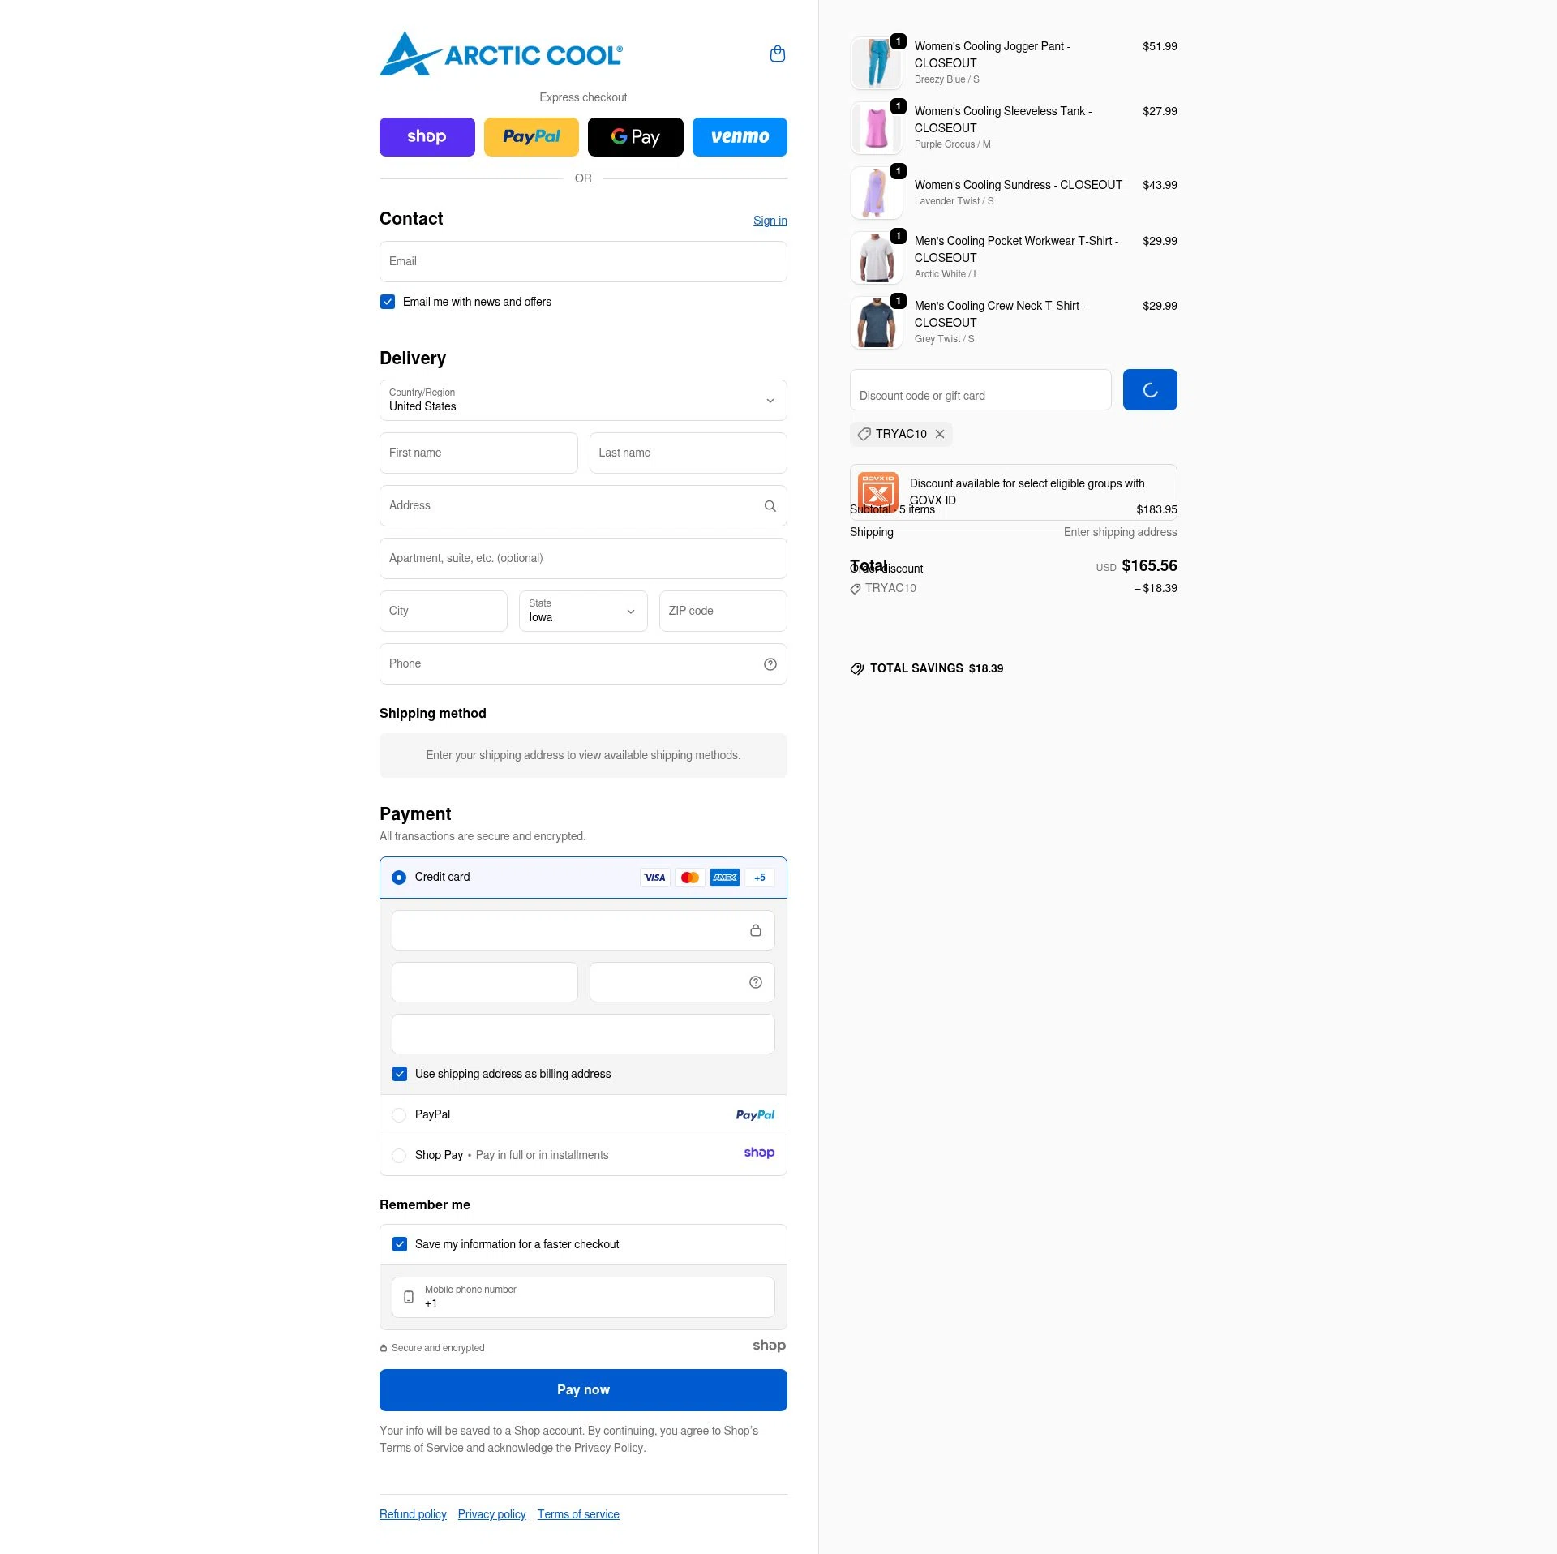Select the Shop Pay payment option

tap(399, 1156)
